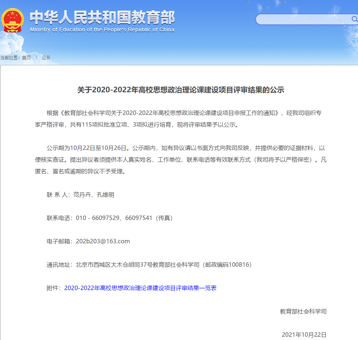The width and height of the screenshot is (358, 340).
Task: Click the date 2021年10月22日
Action: (304, 335)
